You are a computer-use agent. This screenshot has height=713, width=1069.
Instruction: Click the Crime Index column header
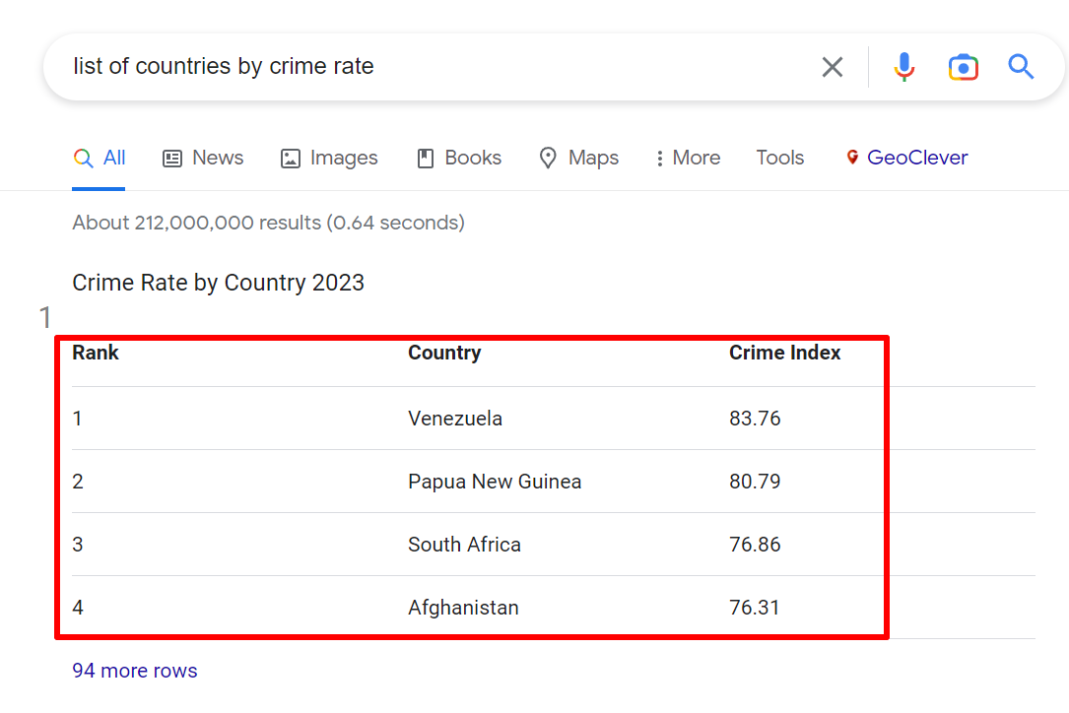[784, 353]
